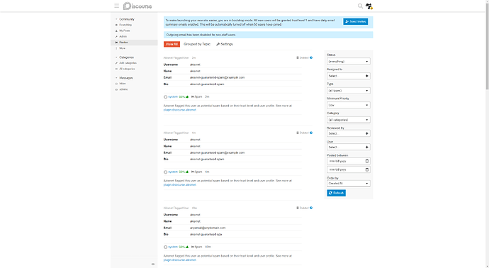Click the green thumbs-up icon on the 2m item

click(187, 96)
